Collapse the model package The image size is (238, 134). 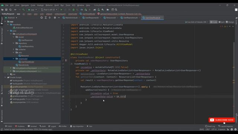13,37
